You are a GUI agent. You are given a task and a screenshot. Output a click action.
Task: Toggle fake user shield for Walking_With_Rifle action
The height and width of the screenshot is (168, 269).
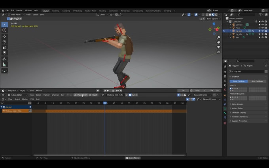pos(130,95)
